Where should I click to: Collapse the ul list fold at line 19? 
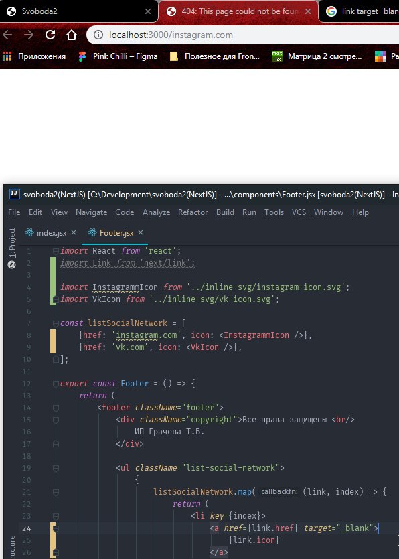coord(56,468)
